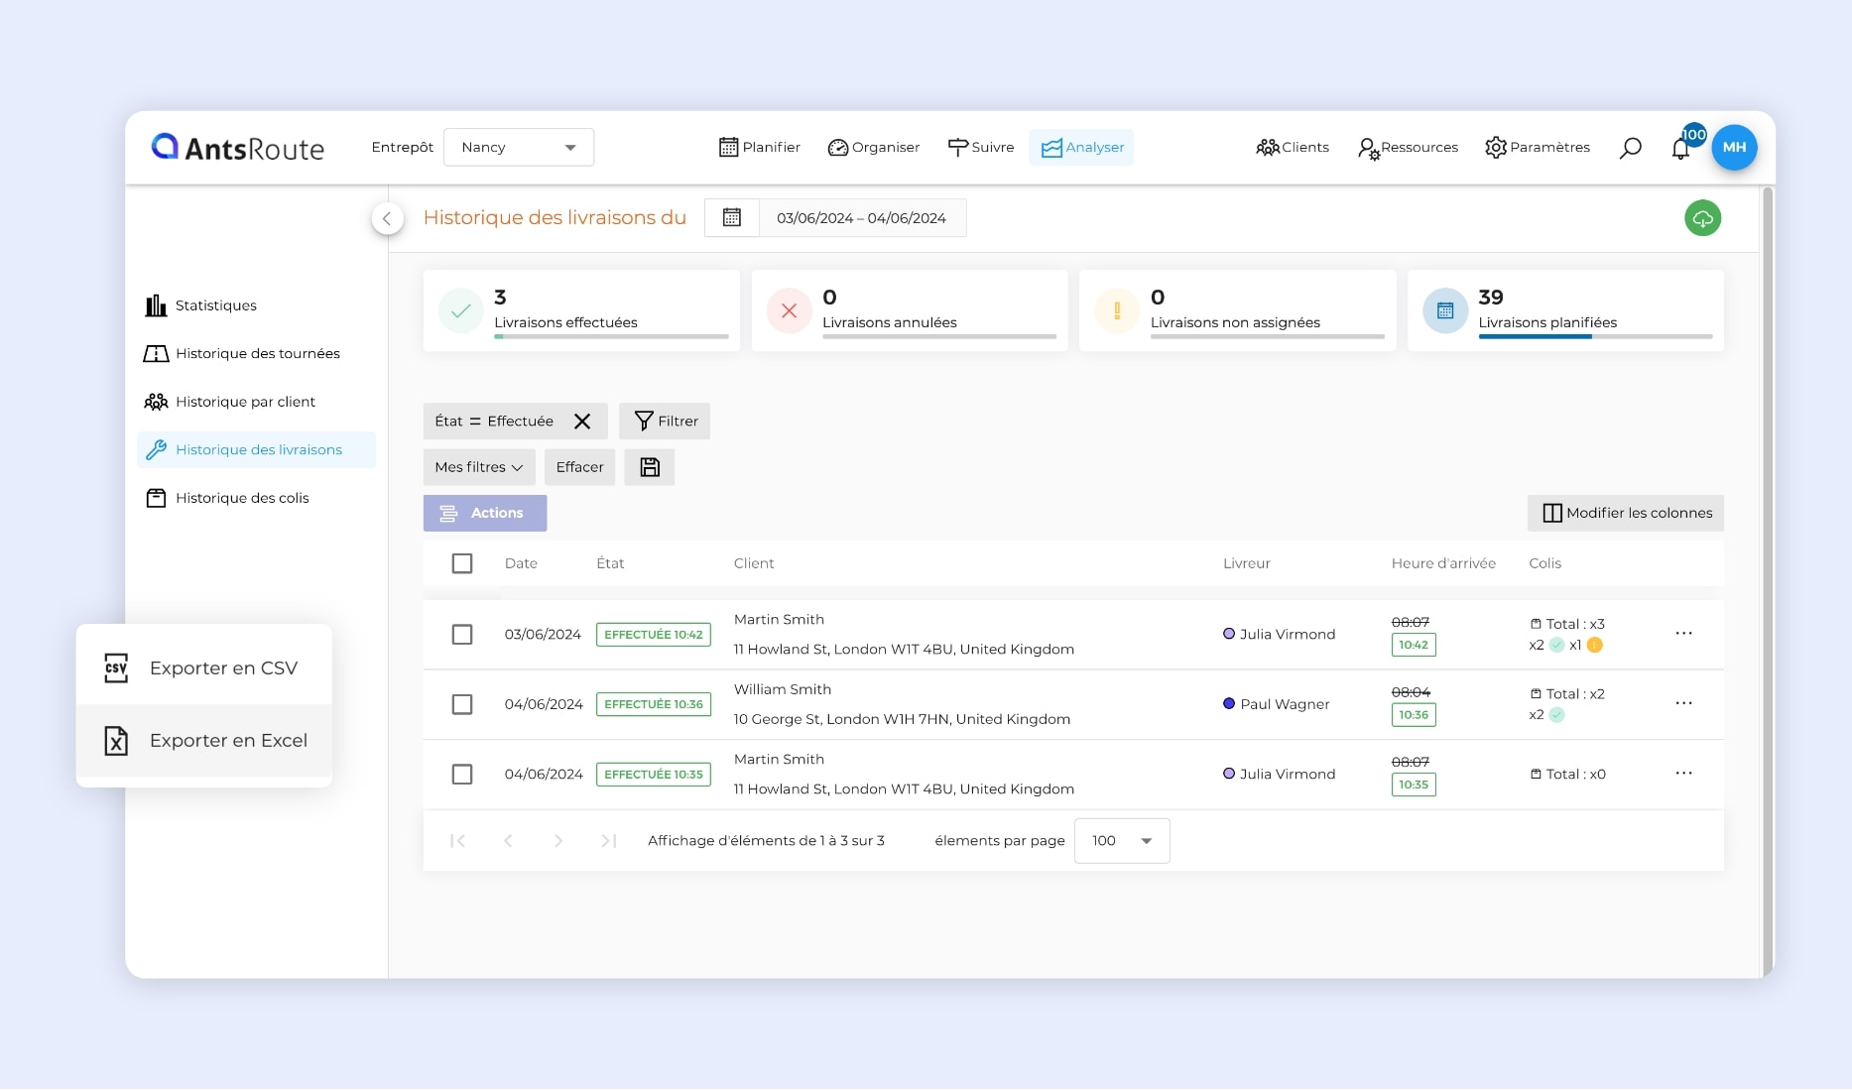This screenshot has width=1852, height=1090.
Task: Change elements per page from 100
Action: pyautogui.click(x=1121, y=841)
